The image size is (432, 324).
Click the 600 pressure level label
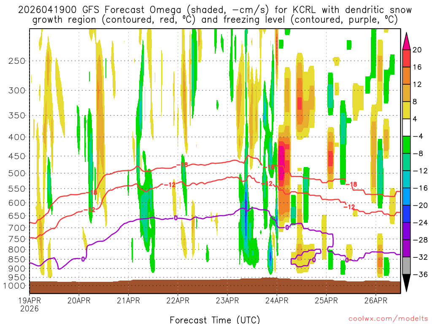tap(17, 203)
